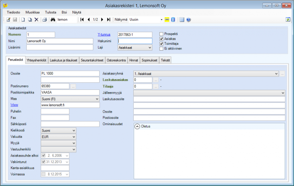
Task: Click the yellow link chain icon
Action: click(x=167, y=20)
